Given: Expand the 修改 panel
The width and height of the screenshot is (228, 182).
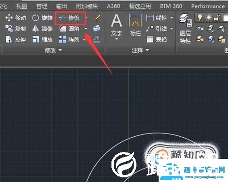Looking at the screenshot, I should point(53,50).
